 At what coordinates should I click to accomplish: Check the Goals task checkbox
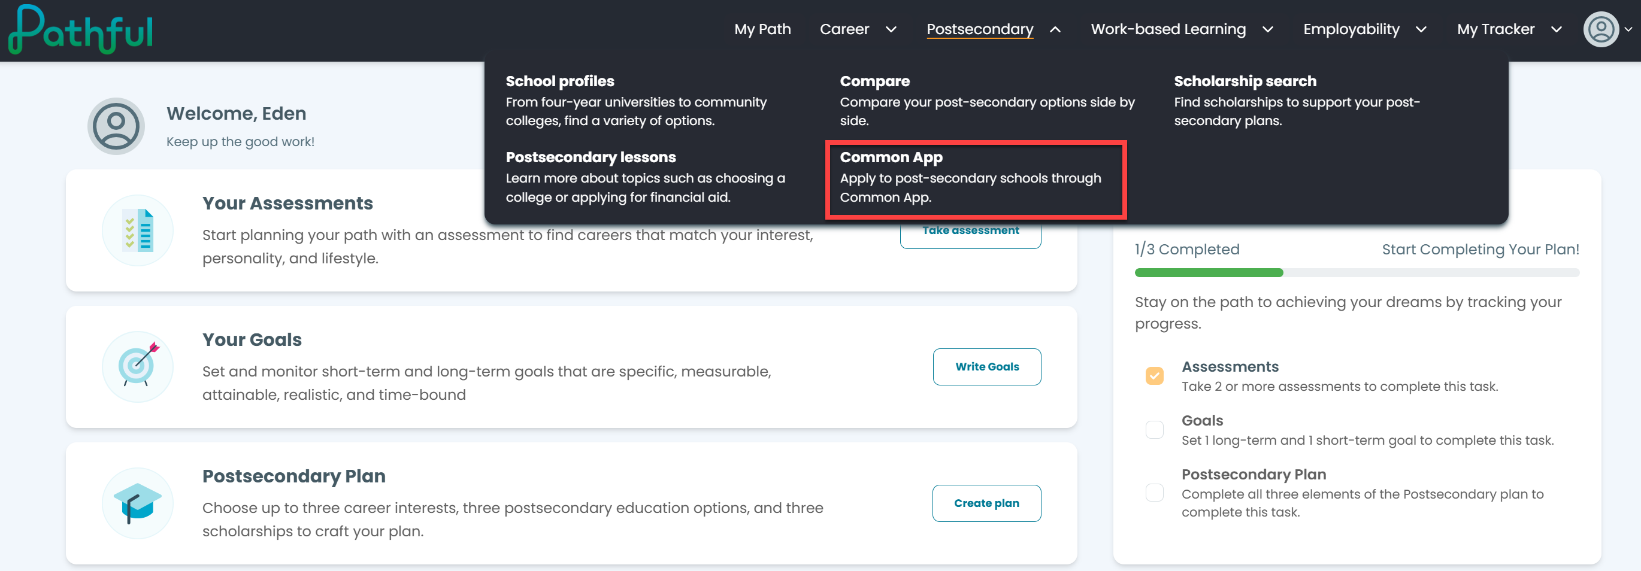tap(1154, 430)
